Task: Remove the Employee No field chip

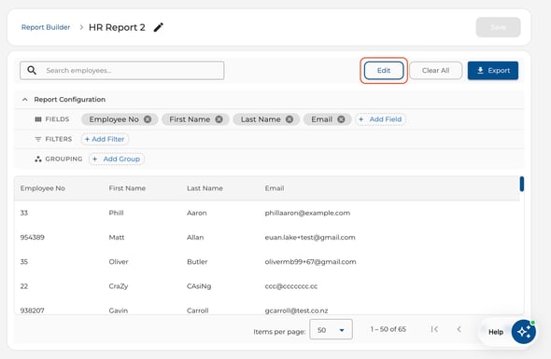Action: [x=148, y=119]
